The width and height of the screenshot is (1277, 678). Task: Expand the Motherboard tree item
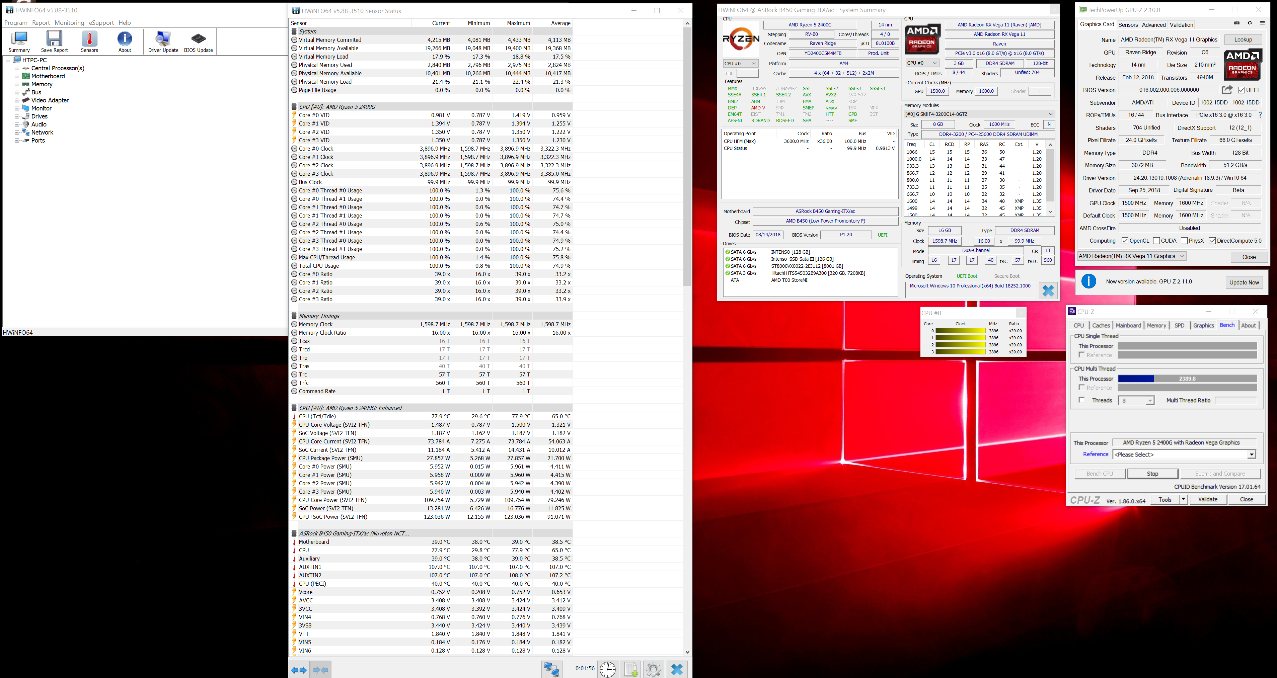pyautogui.click(x=17, y=76)
